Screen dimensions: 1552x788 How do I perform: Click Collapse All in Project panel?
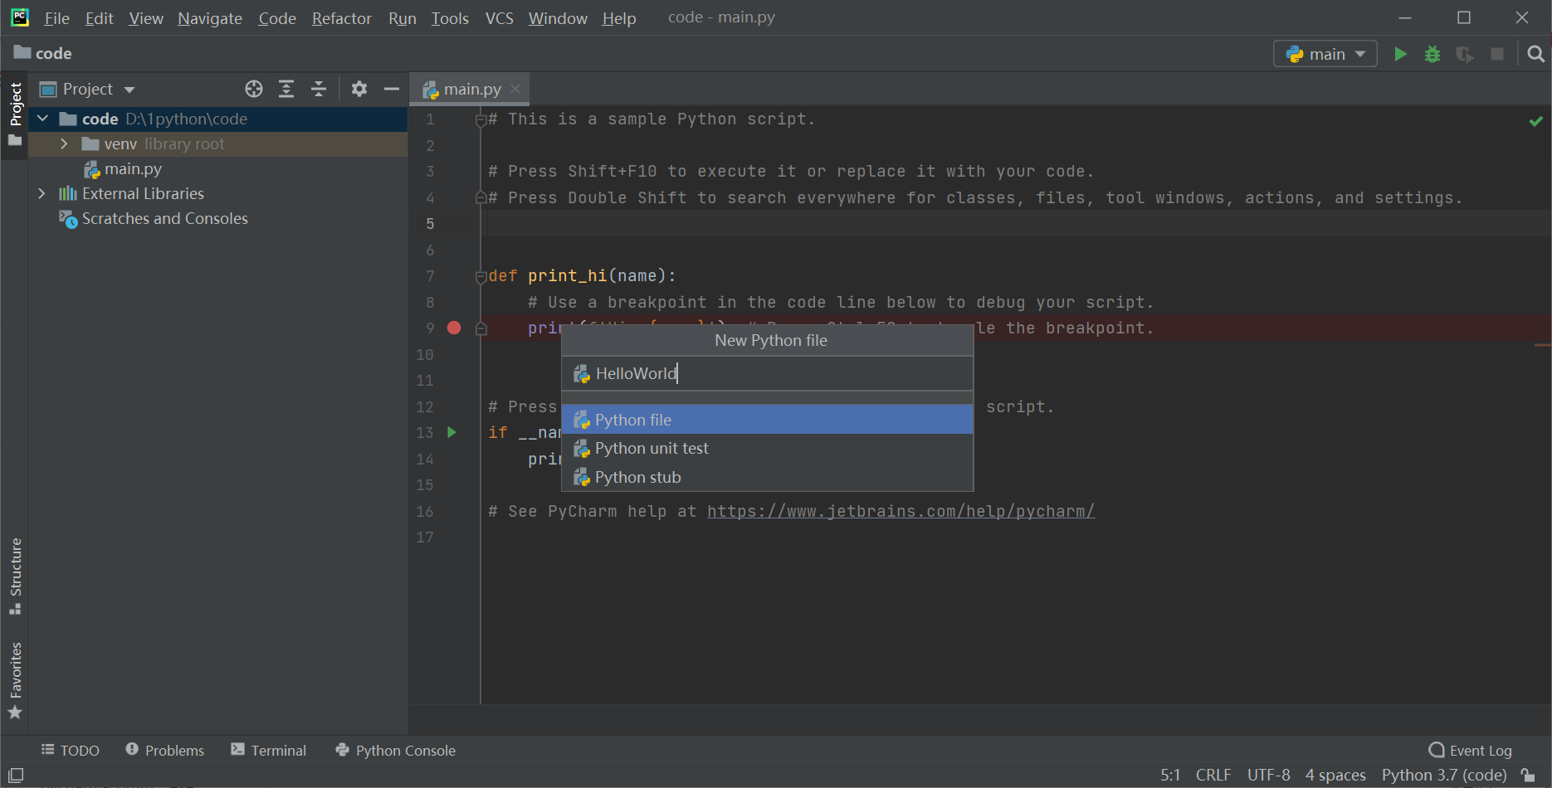click(319, 89)
